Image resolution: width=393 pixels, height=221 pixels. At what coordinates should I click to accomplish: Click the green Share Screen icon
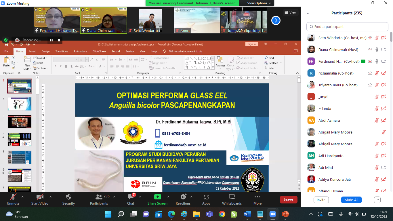[157, 197]
